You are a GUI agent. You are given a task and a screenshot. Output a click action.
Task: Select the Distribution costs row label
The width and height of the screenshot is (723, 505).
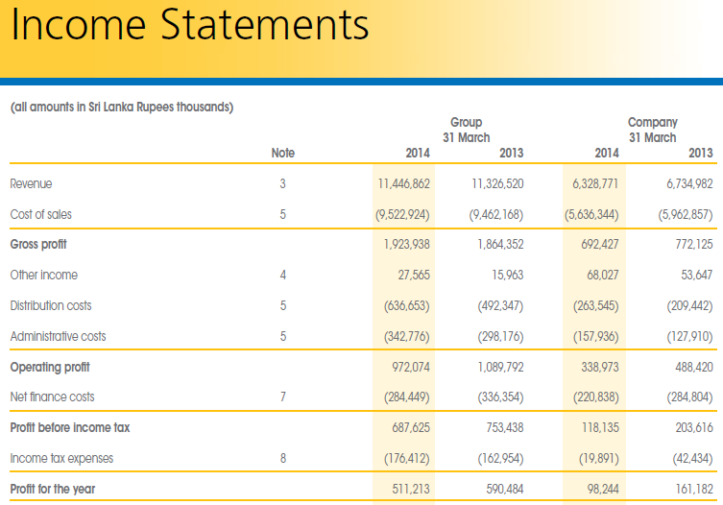tap(51, 305)
